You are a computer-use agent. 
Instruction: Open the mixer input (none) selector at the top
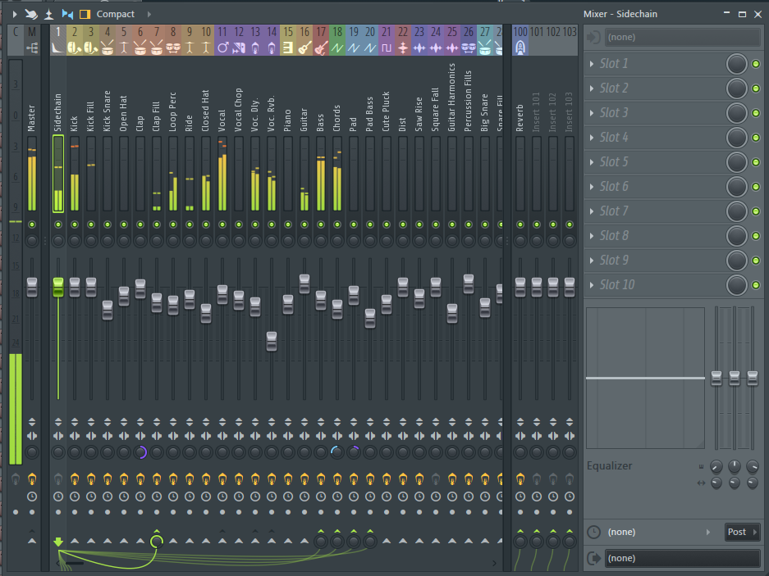(683, 37)
